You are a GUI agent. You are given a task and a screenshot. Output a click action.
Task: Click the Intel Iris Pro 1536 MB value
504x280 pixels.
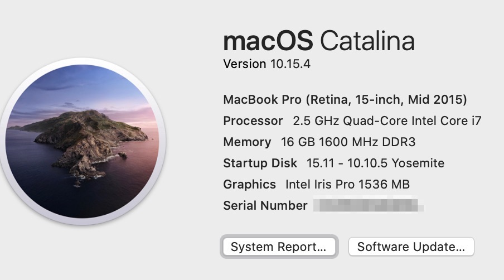[348, 185]
